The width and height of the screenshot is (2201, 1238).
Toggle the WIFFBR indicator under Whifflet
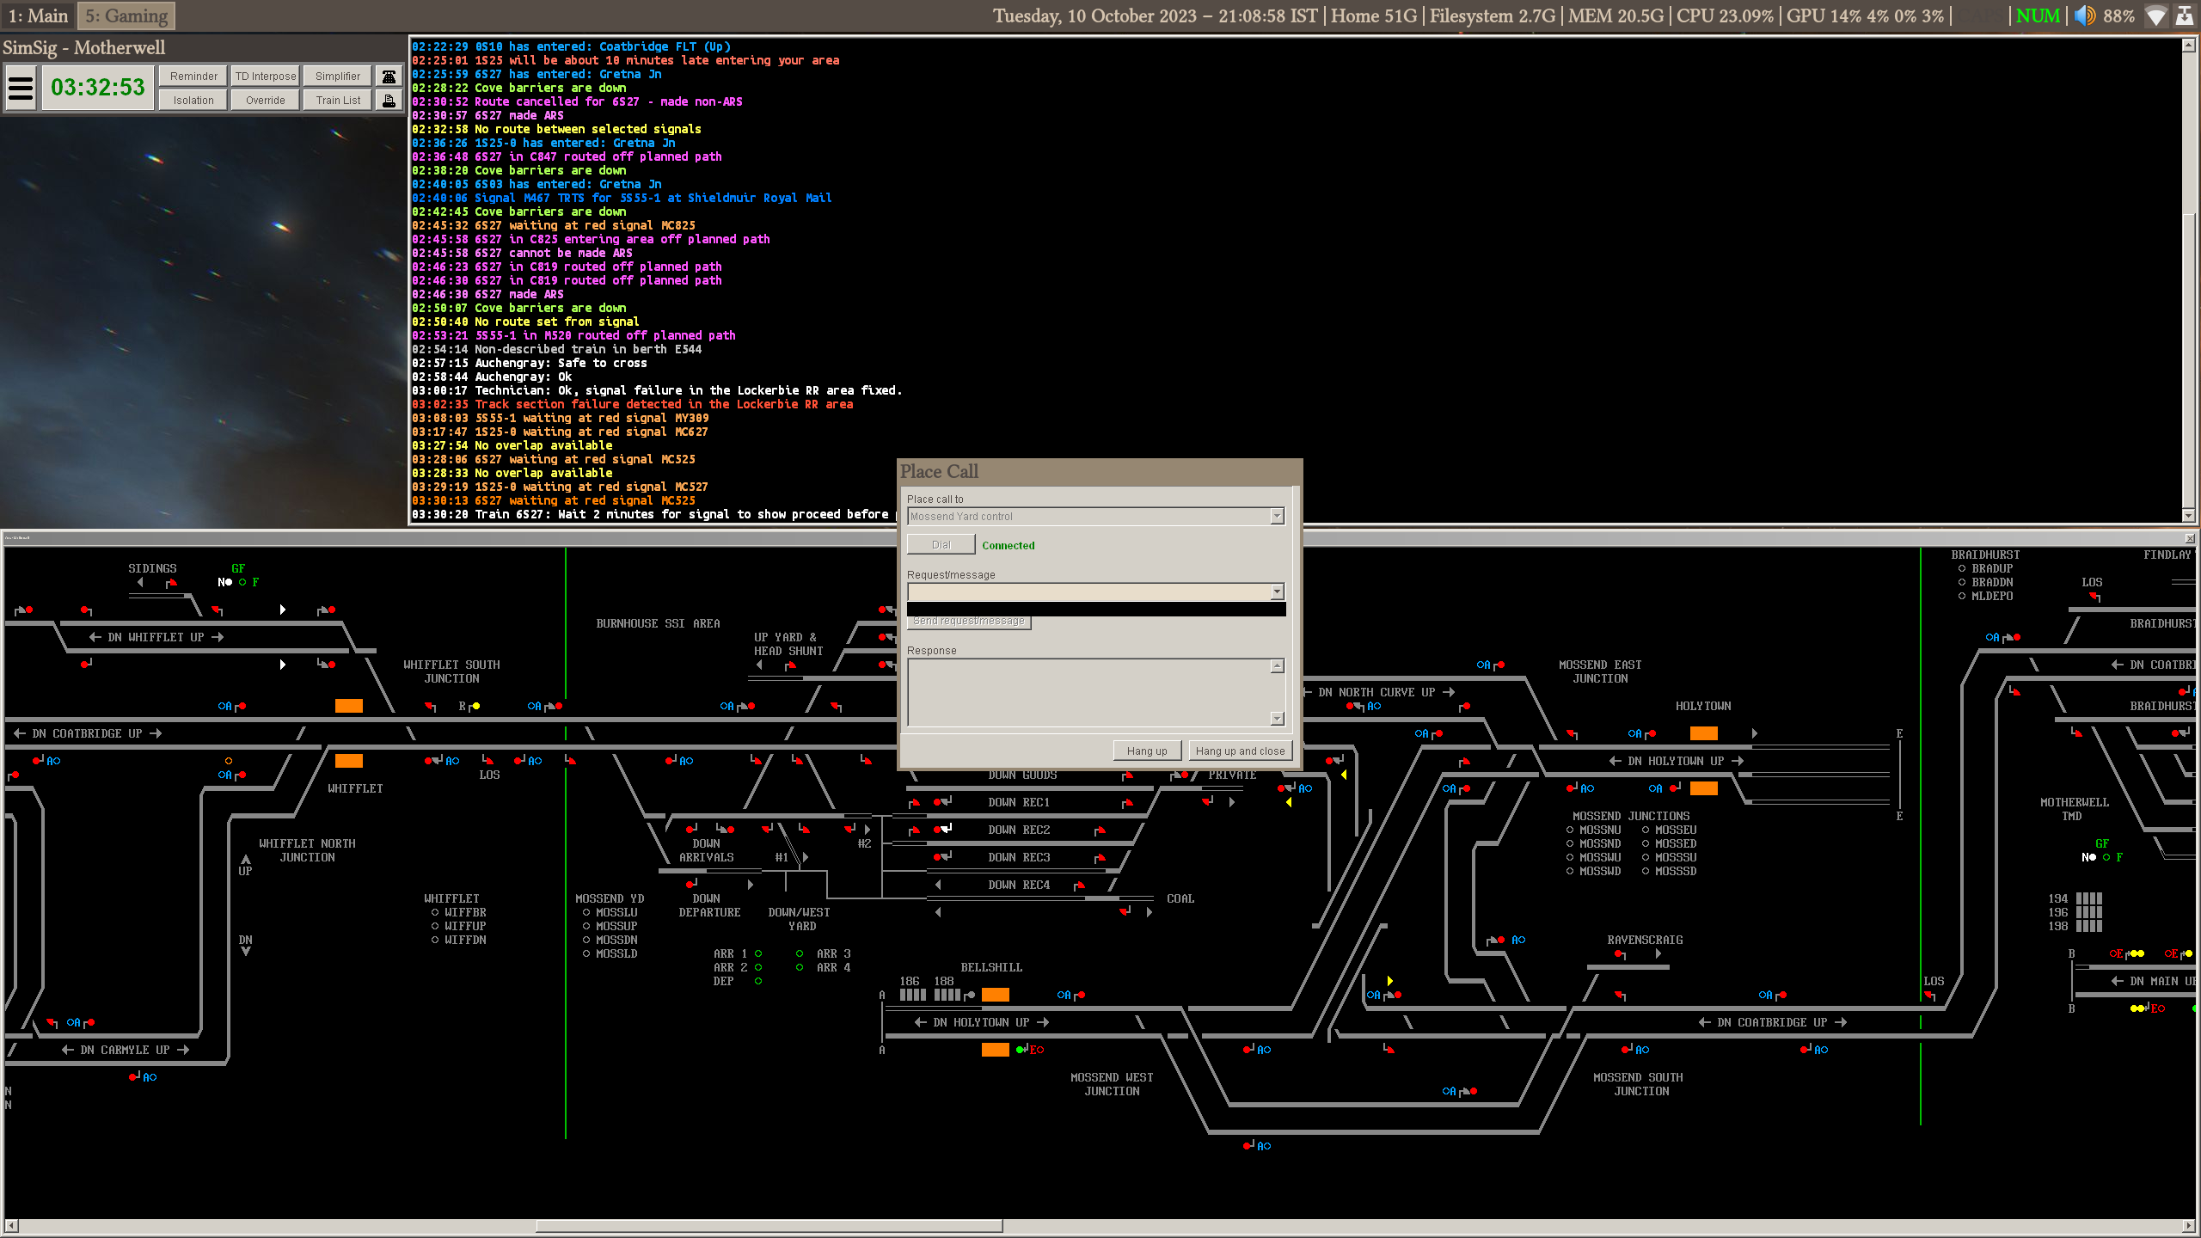click(x=435, y=912)
